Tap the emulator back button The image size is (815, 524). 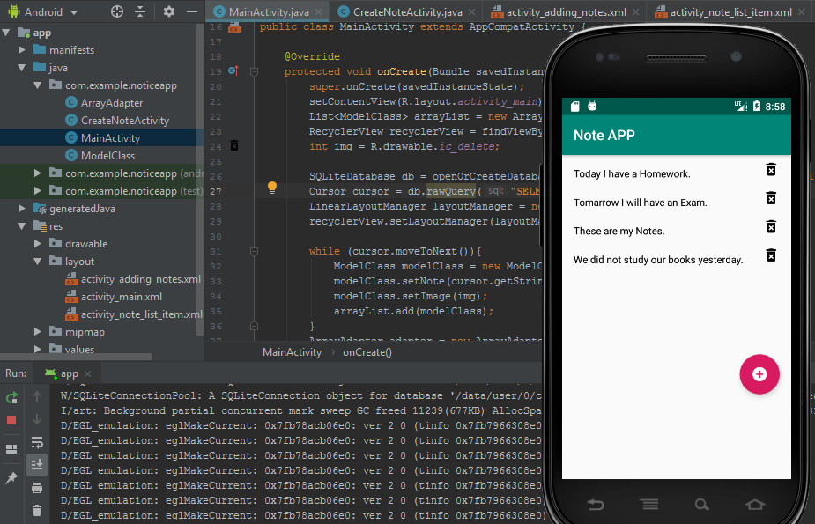(596, 505)
